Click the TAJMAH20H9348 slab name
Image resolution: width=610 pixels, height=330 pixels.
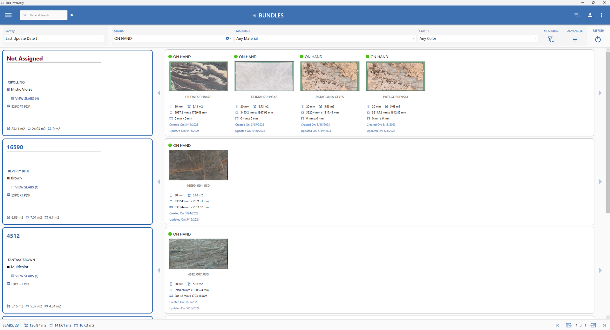tap(264, 97)
